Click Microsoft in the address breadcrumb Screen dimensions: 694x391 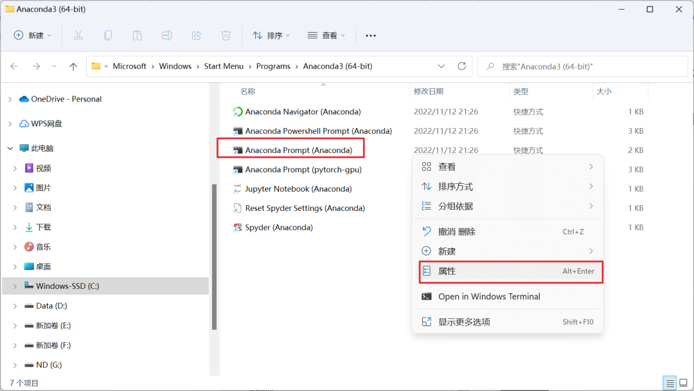click(129, 66)
